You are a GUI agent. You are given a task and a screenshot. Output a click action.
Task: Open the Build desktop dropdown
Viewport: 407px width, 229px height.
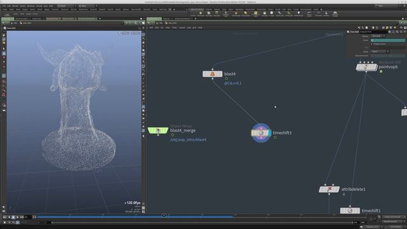[x=66, y=6]
